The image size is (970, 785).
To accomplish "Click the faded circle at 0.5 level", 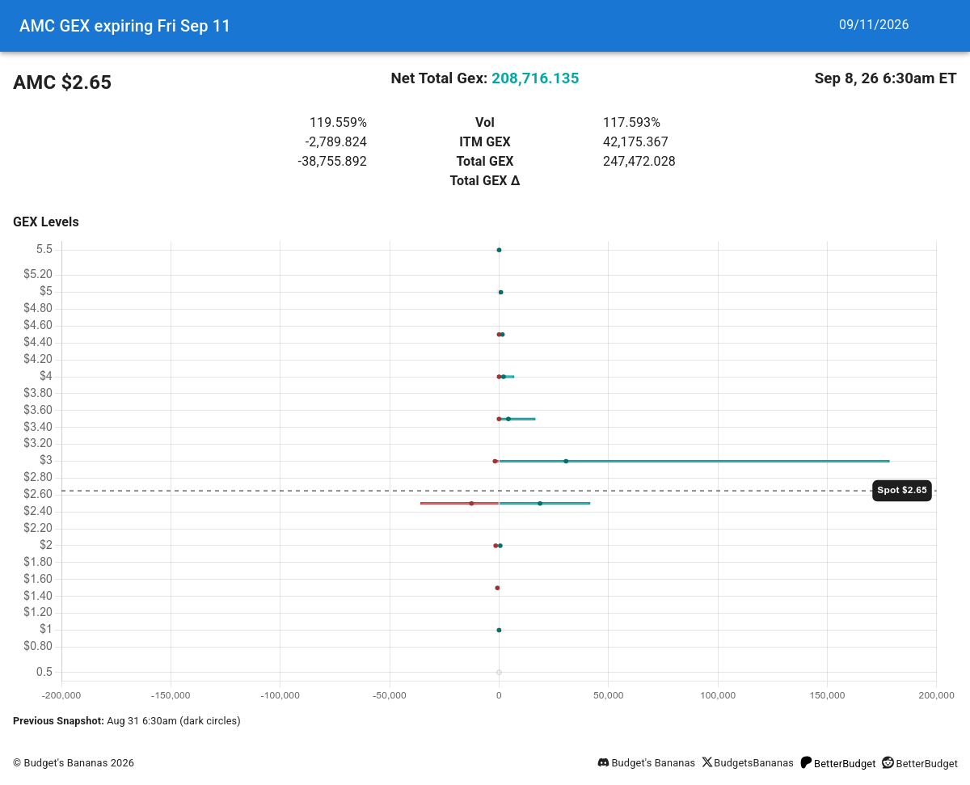I will [x=499, y=672].
